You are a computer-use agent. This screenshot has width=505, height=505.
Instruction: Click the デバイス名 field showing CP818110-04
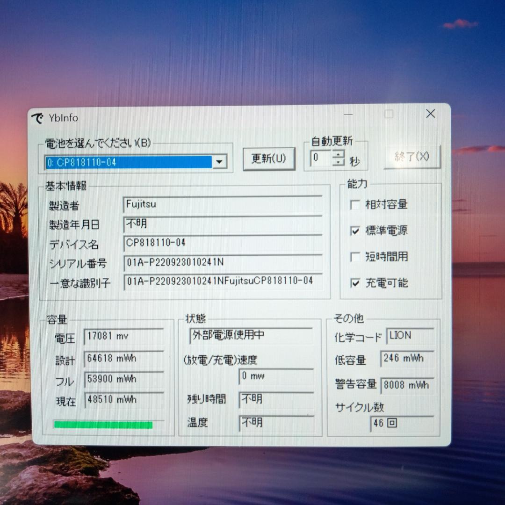[x=222, y=244]
